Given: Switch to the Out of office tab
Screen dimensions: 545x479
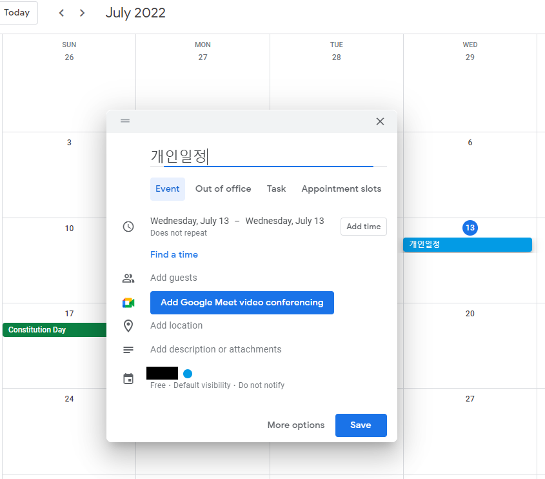Looking at the screenshot, I should tap(223, 189).
